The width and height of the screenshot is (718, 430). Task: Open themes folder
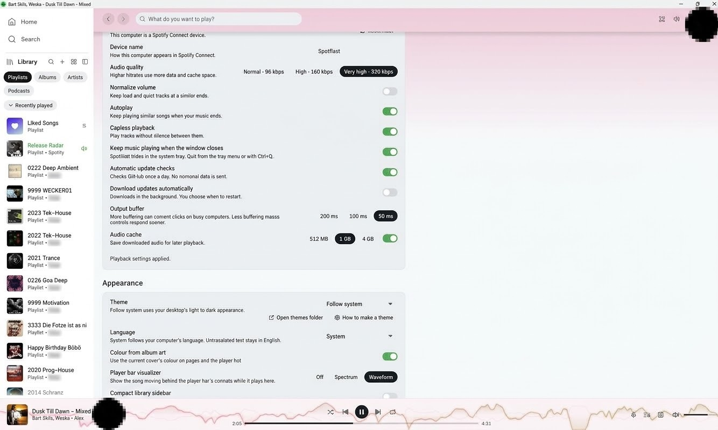point(296,318)
